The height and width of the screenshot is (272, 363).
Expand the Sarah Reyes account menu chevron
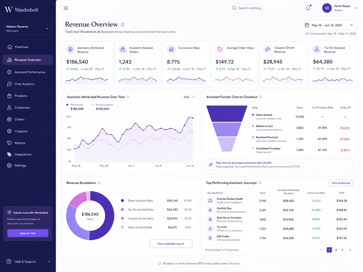point(356,8)
